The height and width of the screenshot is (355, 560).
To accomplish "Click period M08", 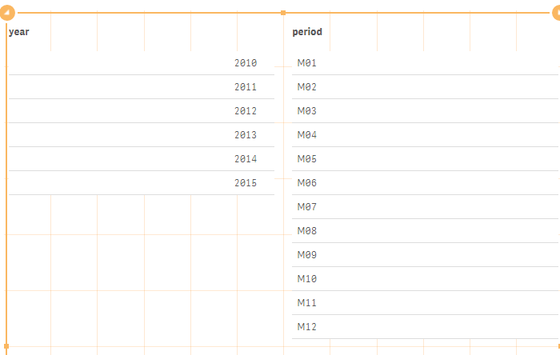I will tap(307, 231).
